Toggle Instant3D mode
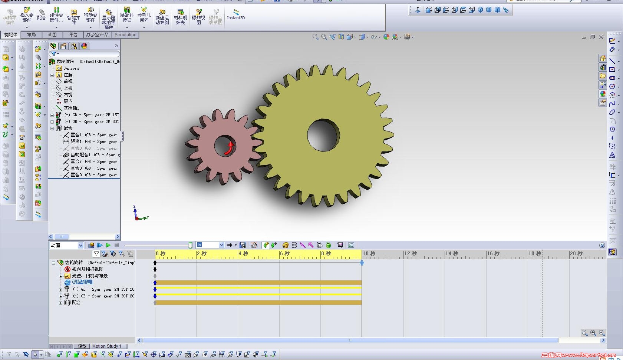 pyautogui.click(x=236, y=15)
